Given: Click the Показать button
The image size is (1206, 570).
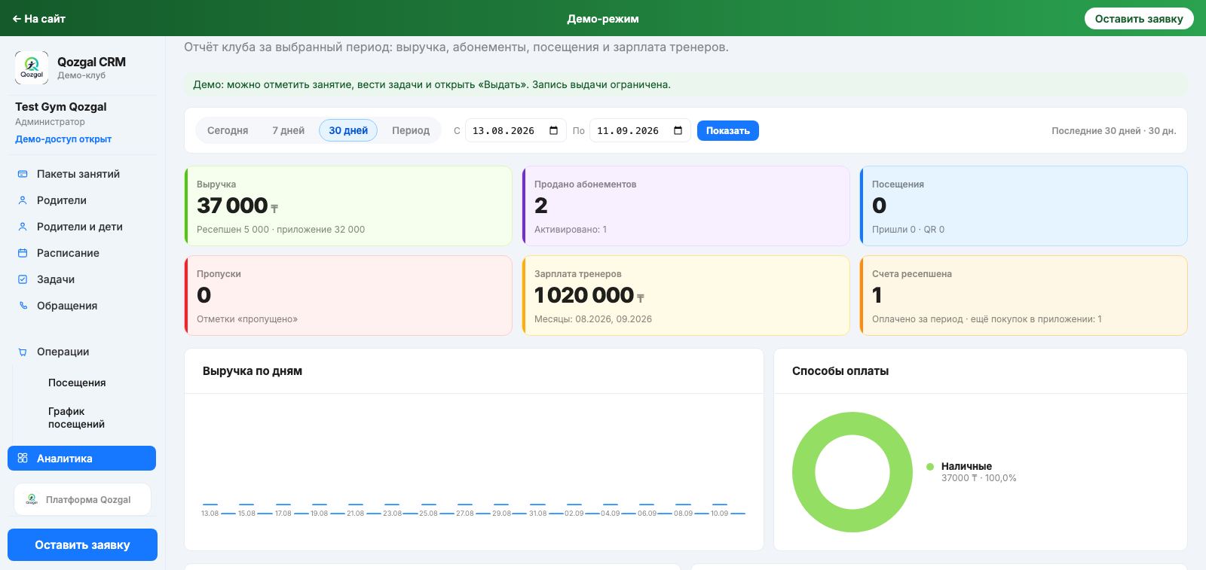Looking at the screenshot, I should click(x=728, y=130).
